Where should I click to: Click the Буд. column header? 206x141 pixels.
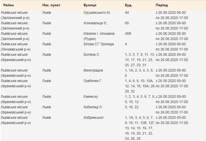pos(128,5)
